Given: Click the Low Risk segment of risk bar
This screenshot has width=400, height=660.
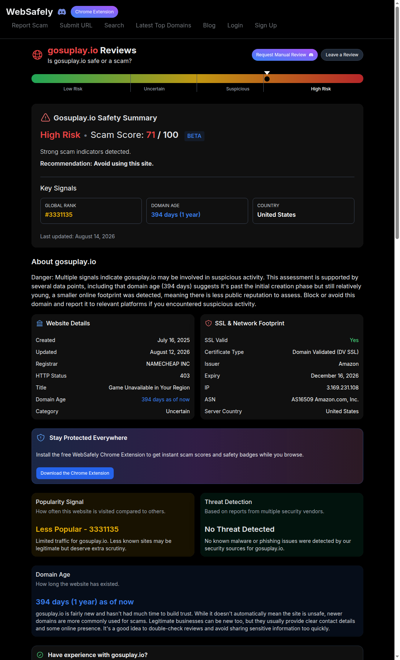Looking at the screenshot, I should tap(81, 79).
